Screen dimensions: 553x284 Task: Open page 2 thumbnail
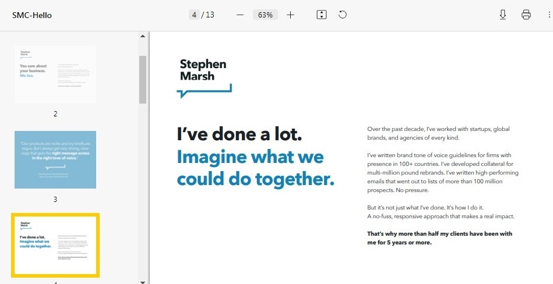(x=55, y=74)
